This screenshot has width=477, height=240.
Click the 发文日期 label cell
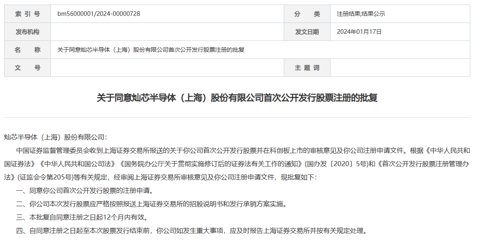[x=307, y=32]
